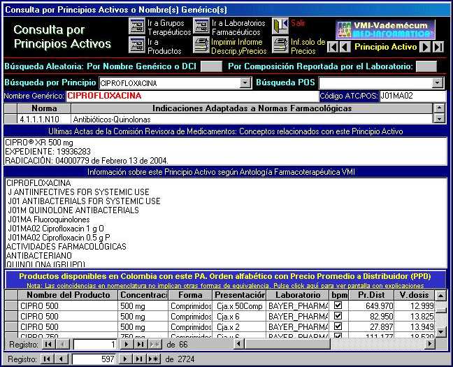Screen dimensions: 453x367
Task: Toggle bpm checkbox for Cja.x 50Comp row
Action: 338,305
